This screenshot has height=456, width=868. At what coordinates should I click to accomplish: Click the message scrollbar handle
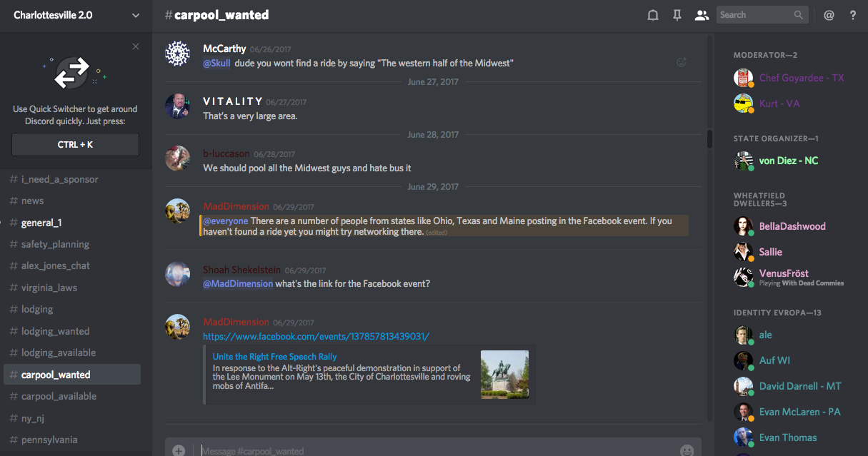(x=709, y=138)
